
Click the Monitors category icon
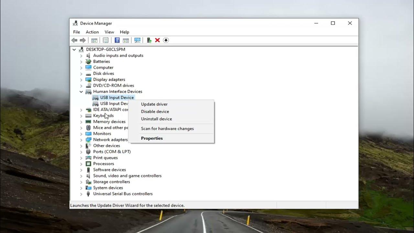click(88, 134)
